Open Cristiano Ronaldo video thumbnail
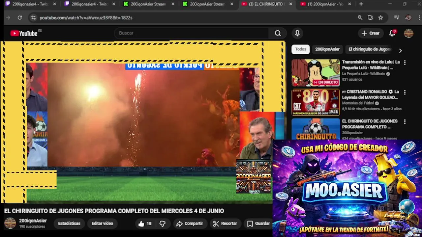The image size is (422, 237). click(x=316, y=102)
